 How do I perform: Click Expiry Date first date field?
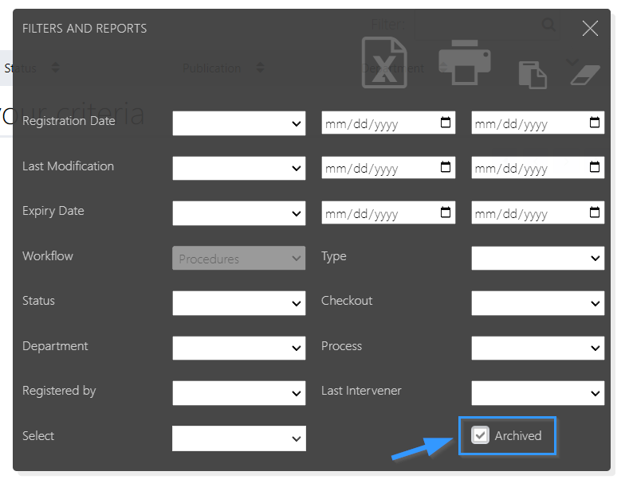388,212
